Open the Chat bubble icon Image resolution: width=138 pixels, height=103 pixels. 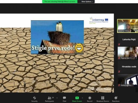point(64,98)
